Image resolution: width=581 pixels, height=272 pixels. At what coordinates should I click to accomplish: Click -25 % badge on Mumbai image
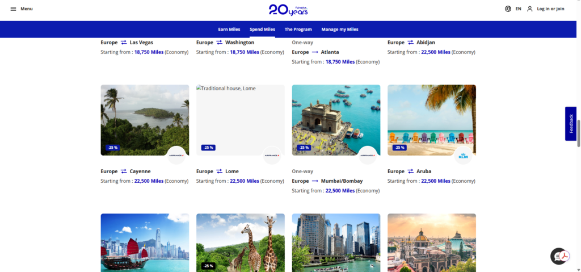pos(304,148)
